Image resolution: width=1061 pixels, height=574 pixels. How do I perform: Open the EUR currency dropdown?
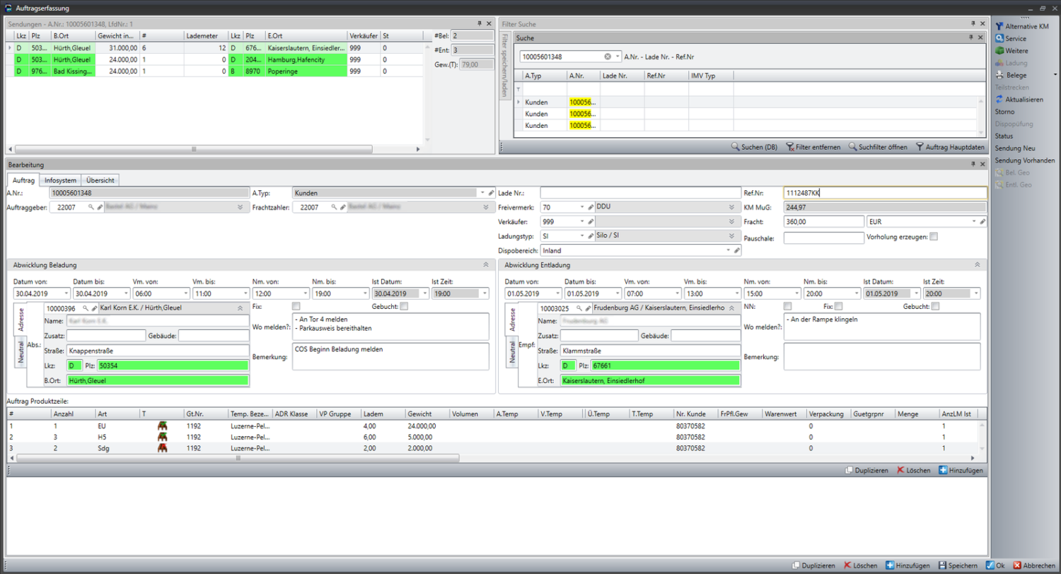(974, 221)
